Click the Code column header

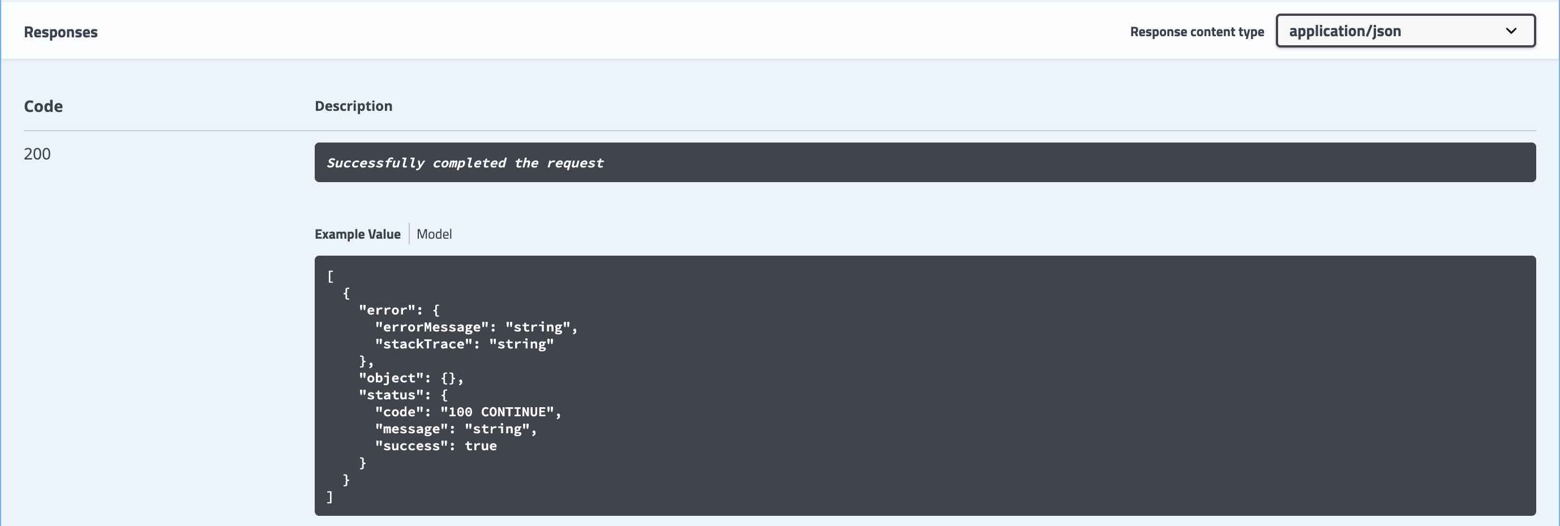(43, 106)
